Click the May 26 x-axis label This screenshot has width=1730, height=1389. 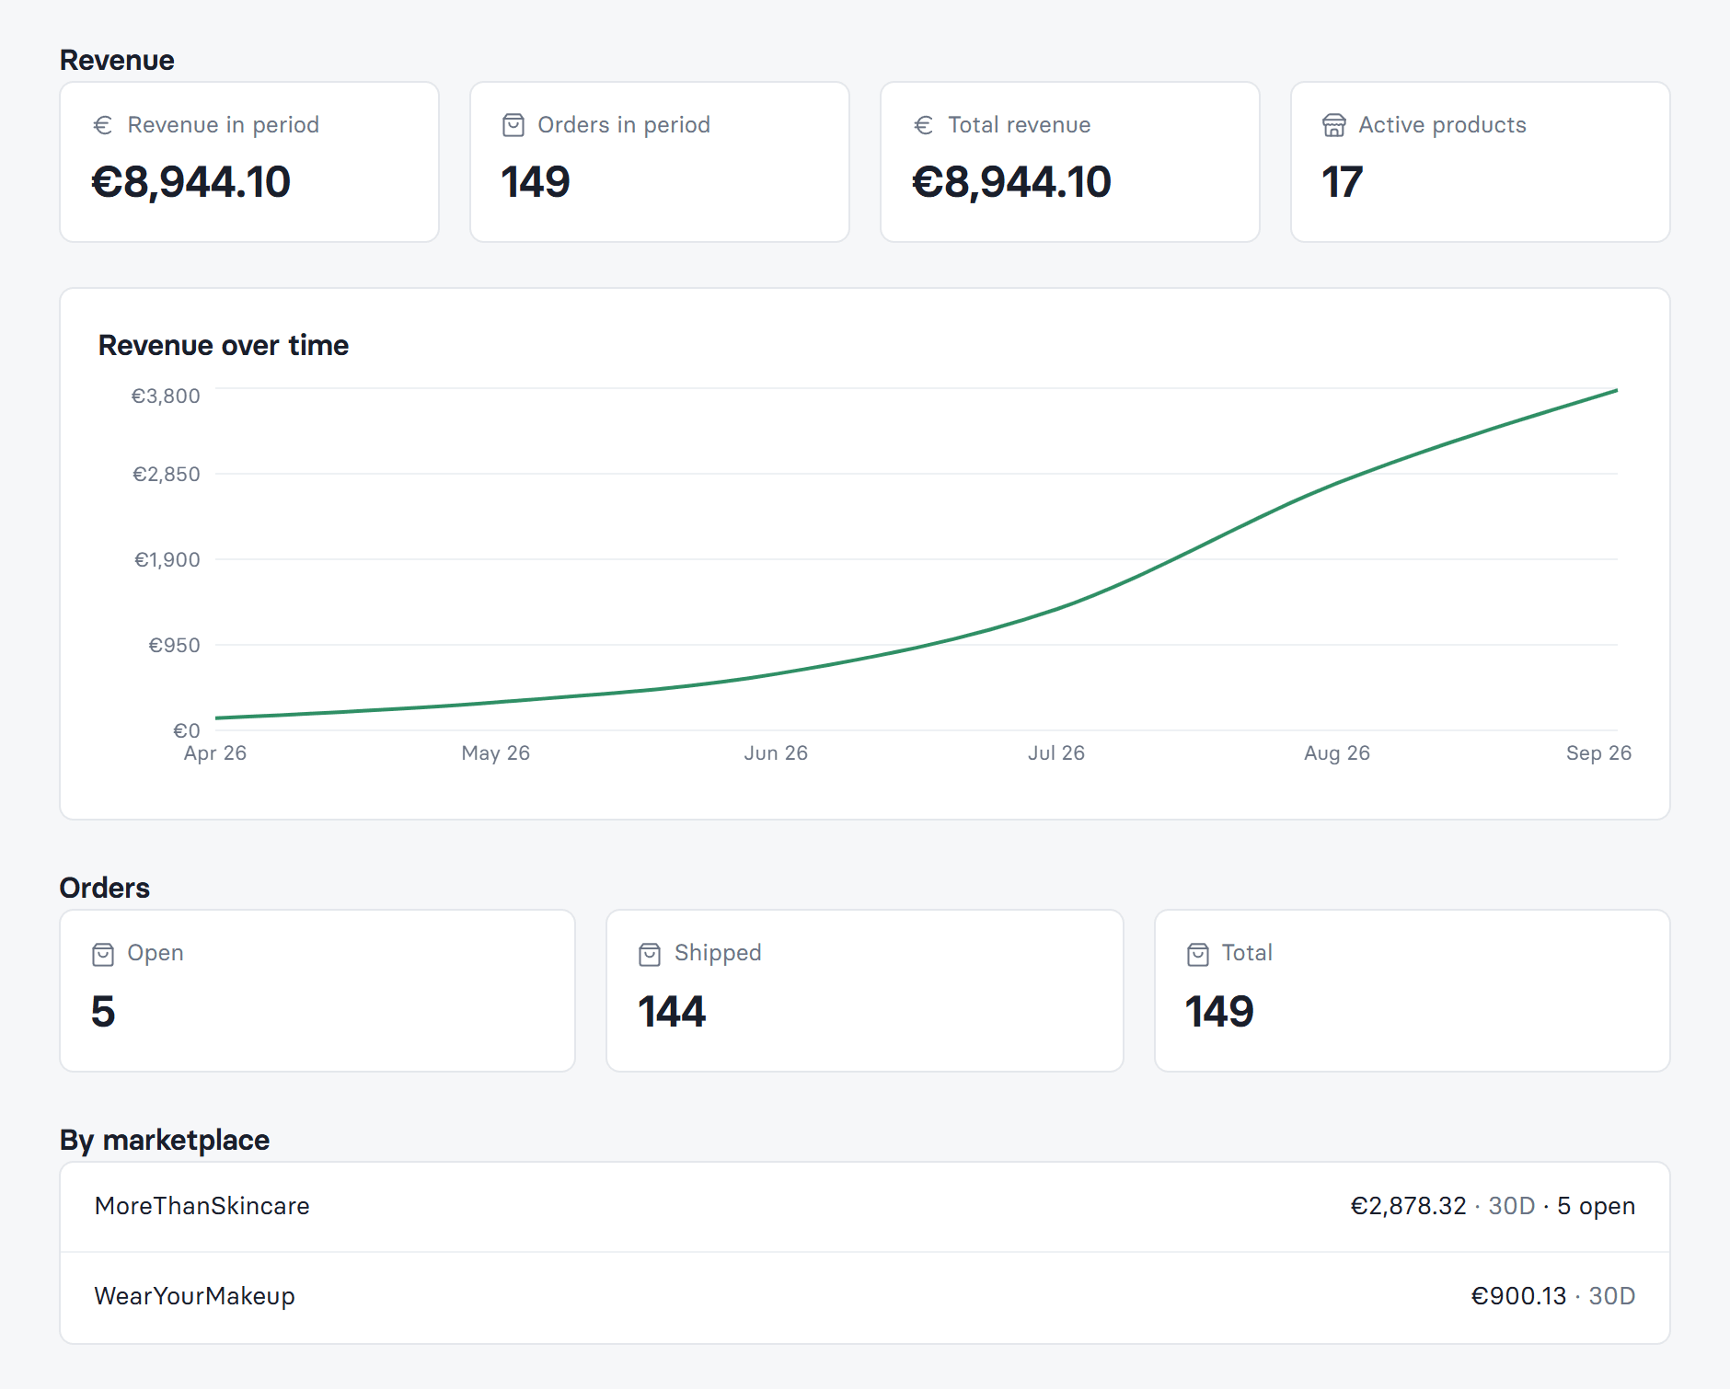click(496, 753)
